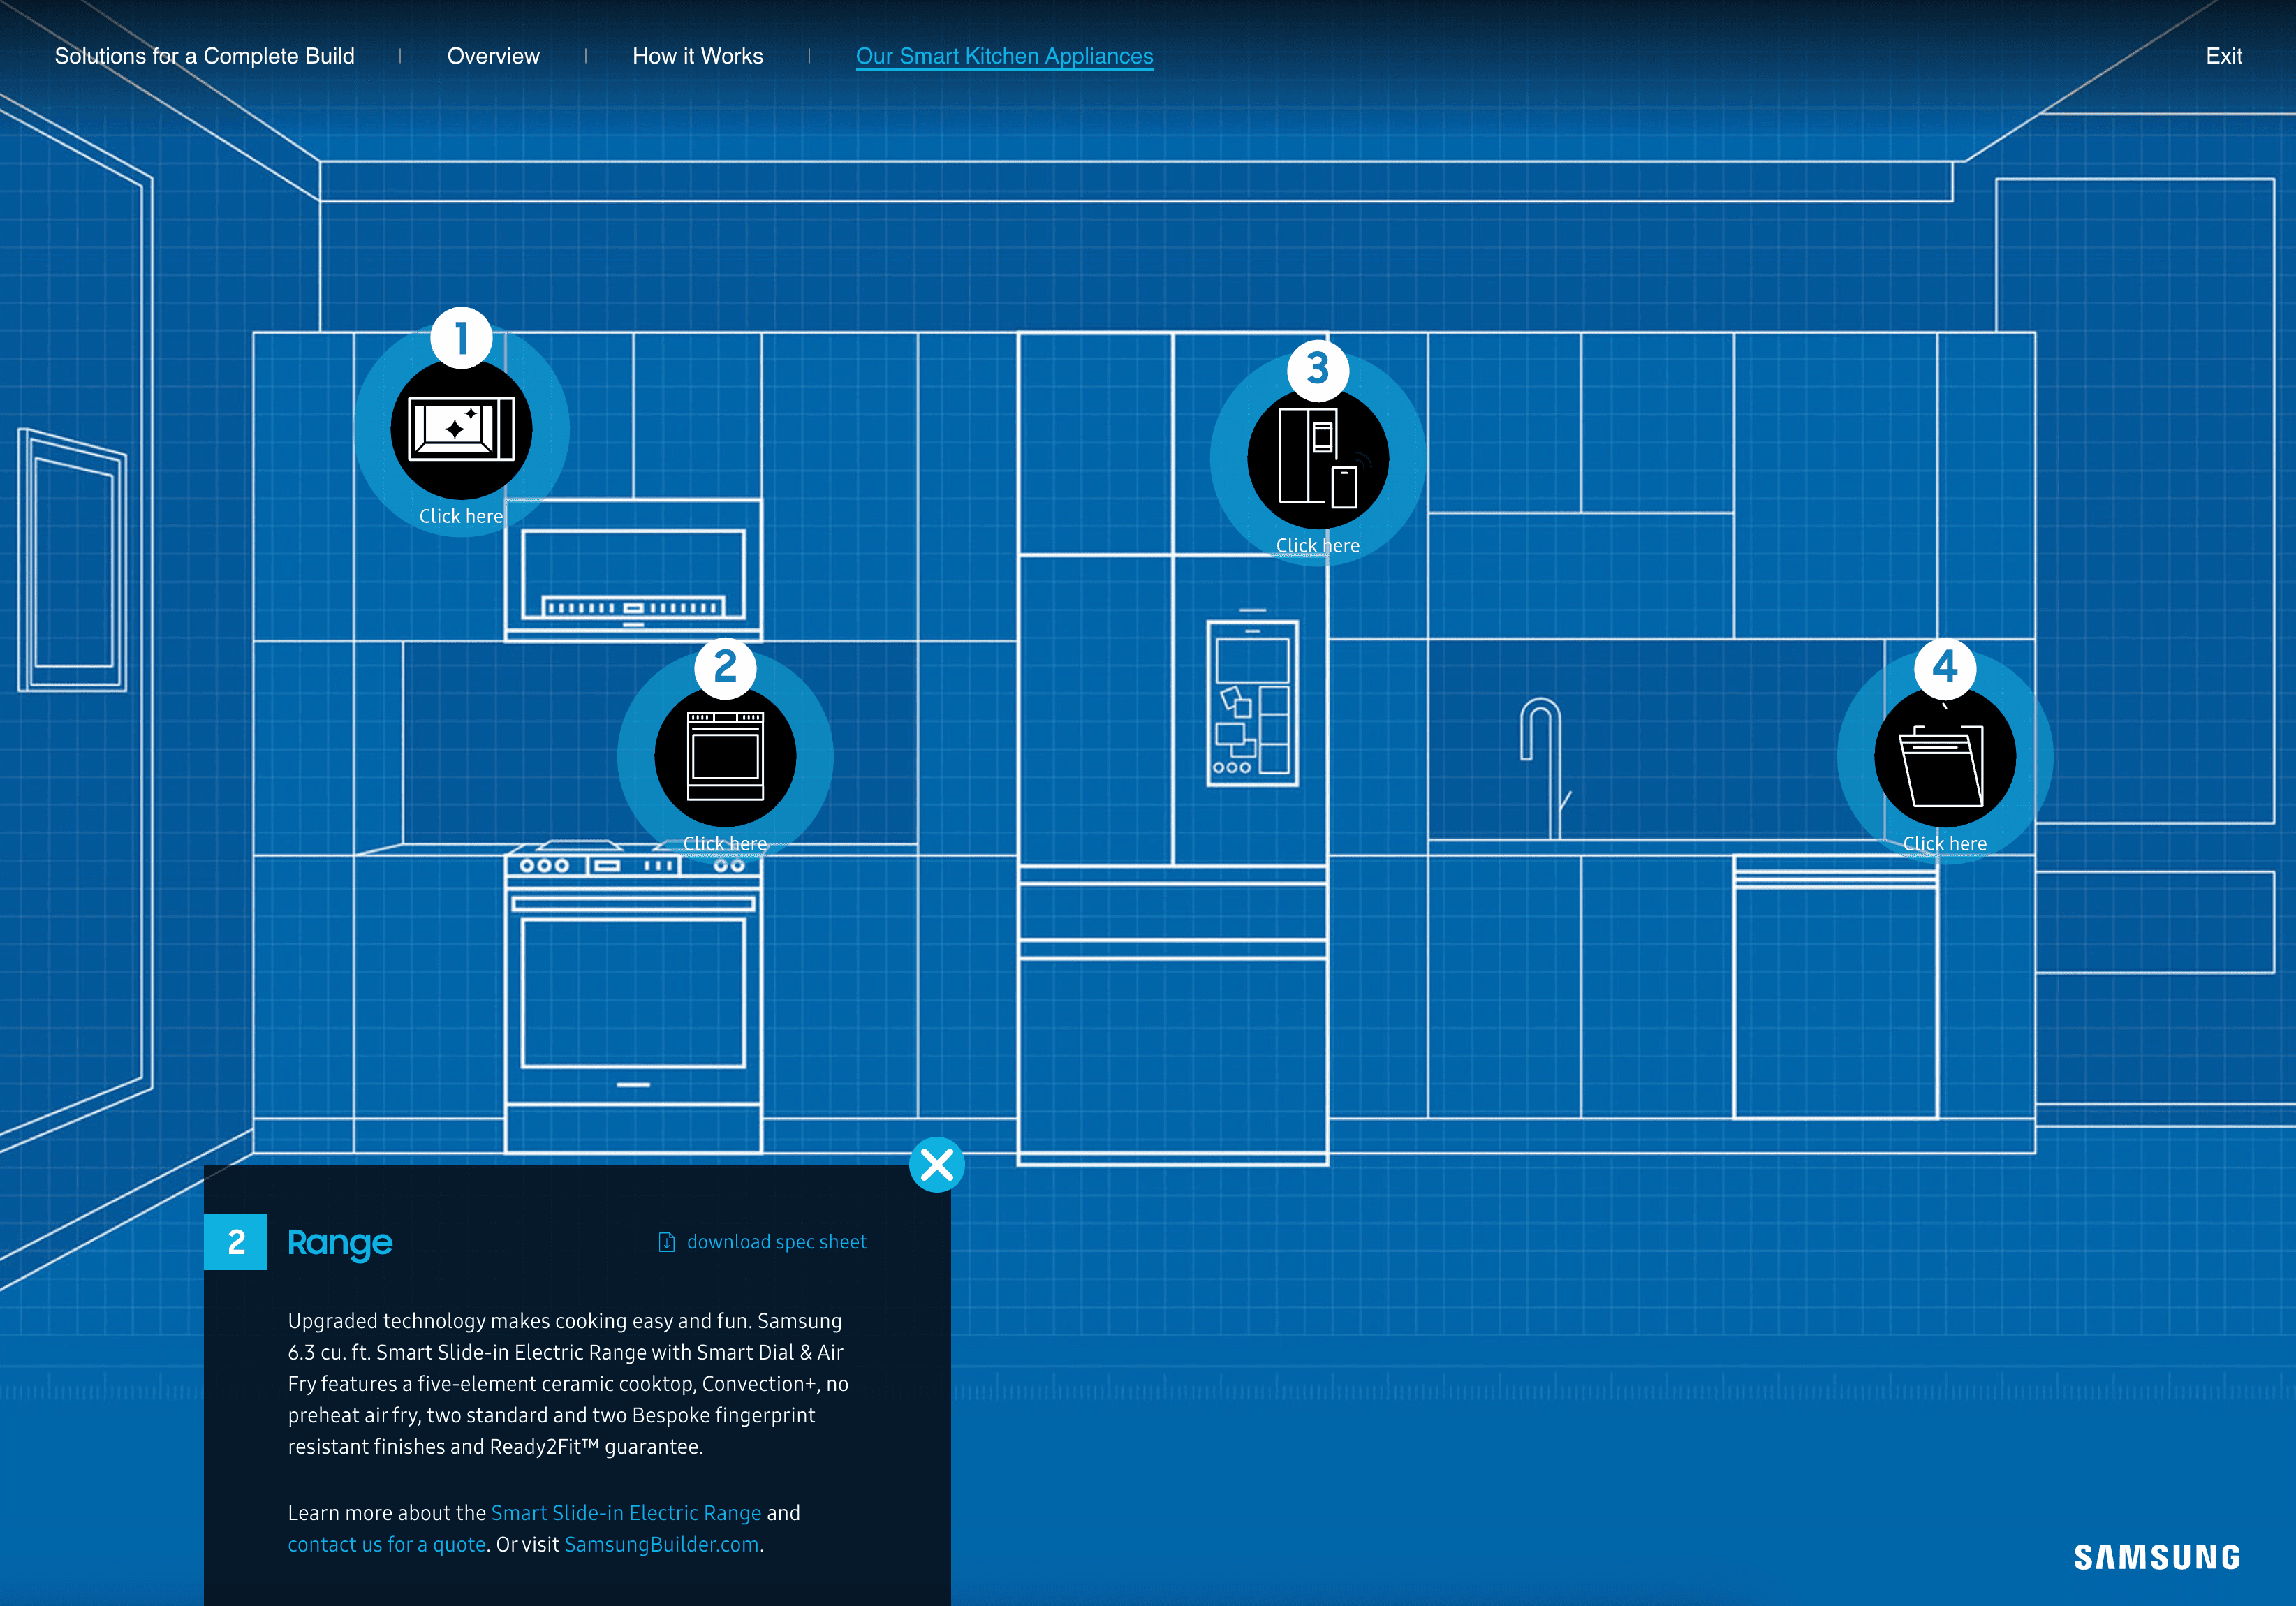
Task: Open the Overview tab
Action: 493,56
